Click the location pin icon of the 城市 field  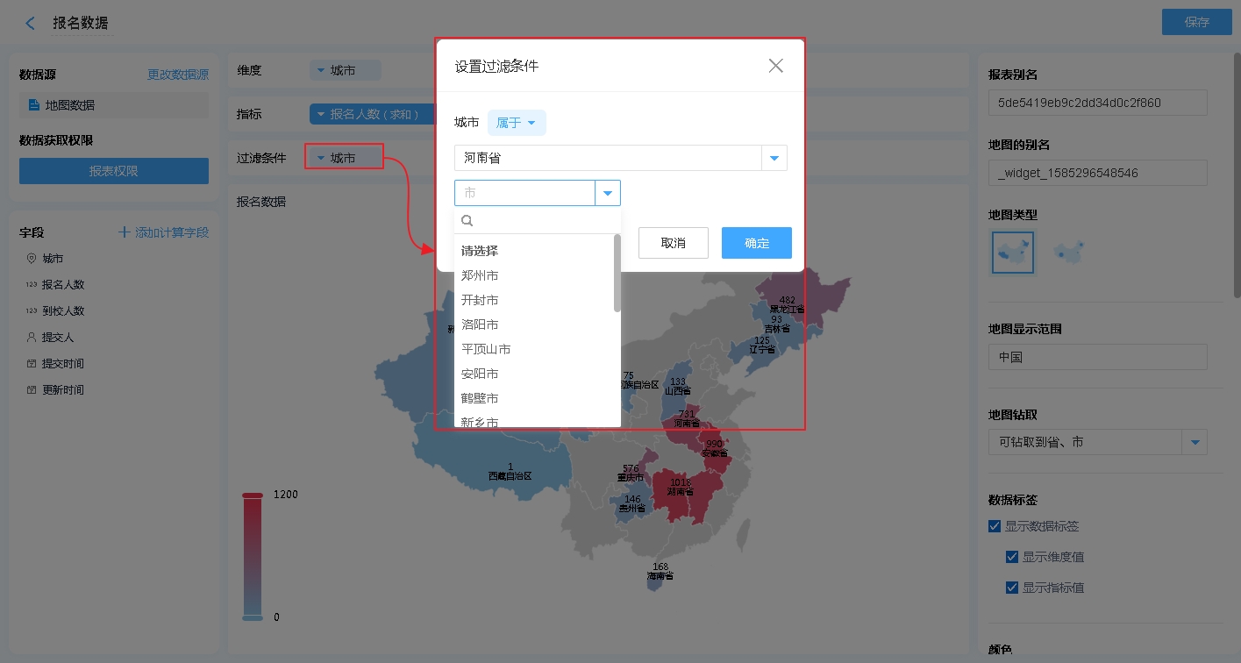(x=32, y=259)
